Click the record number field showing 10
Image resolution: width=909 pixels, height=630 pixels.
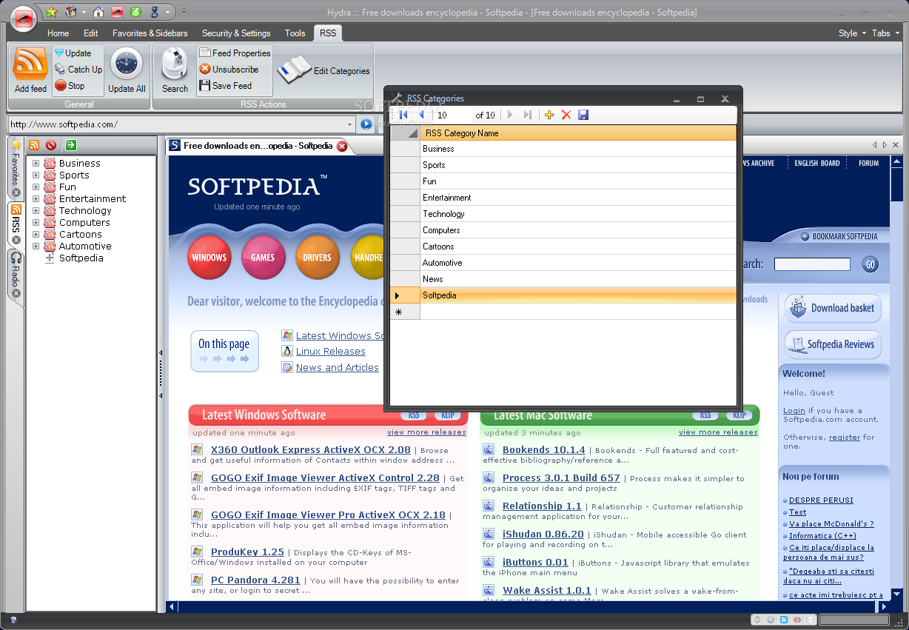coord(453,115)
